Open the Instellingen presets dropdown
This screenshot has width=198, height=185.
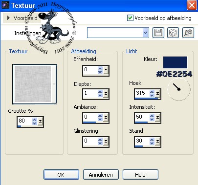(x=145, y=33)
